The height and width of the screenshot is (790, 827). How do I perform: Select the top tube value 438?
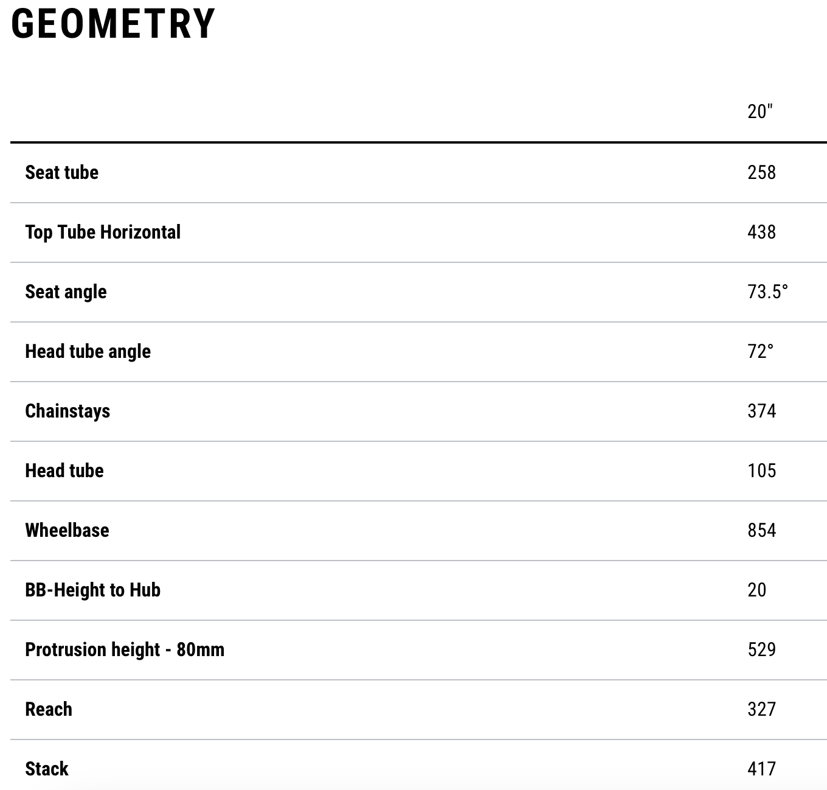click(761, 232)
